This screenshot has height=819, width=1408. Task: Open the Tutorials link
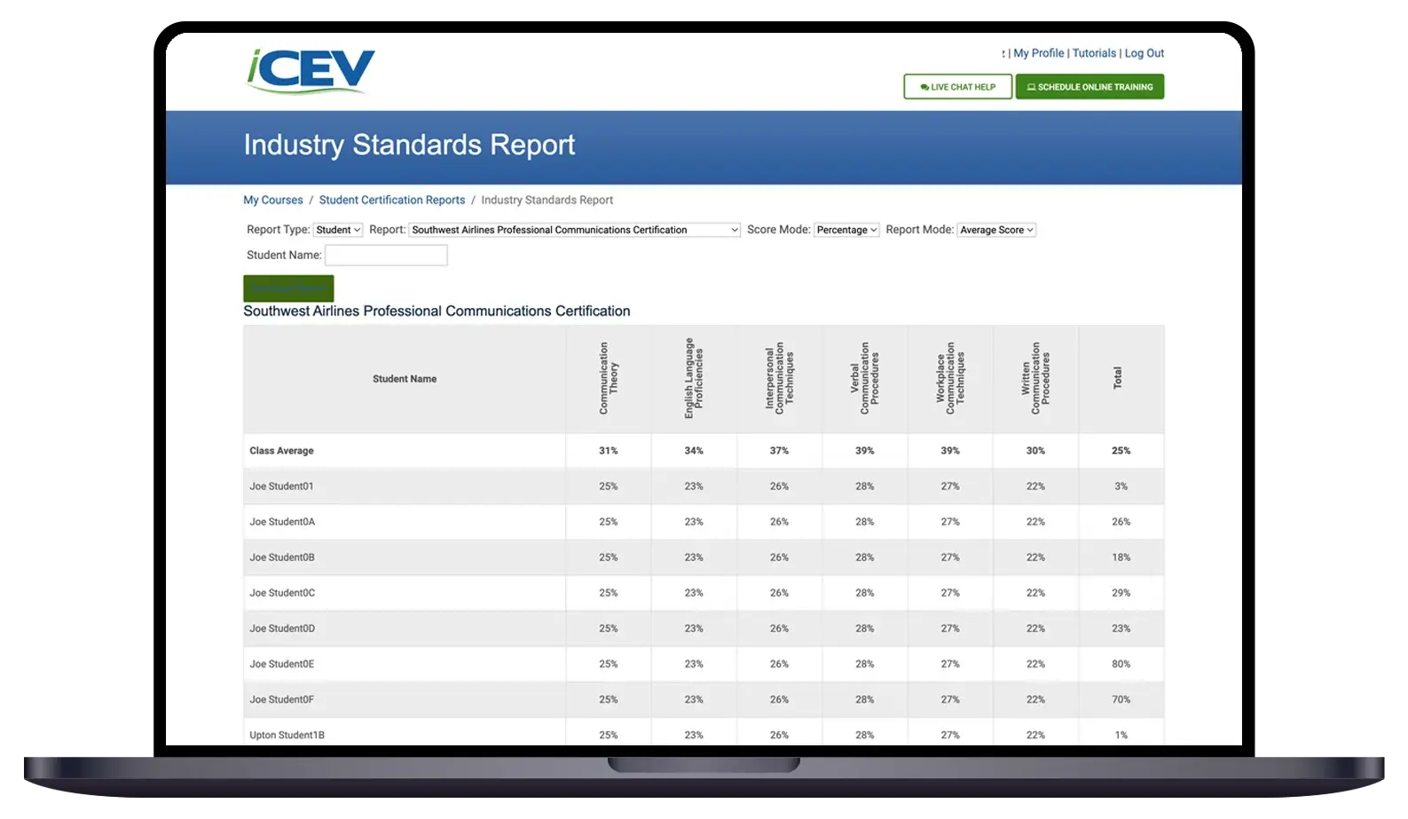pos(1094,53)
